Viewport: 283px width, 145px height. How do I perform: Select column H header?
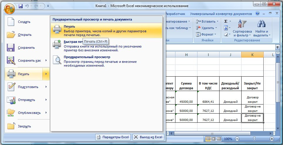click(x=186, y=55)
